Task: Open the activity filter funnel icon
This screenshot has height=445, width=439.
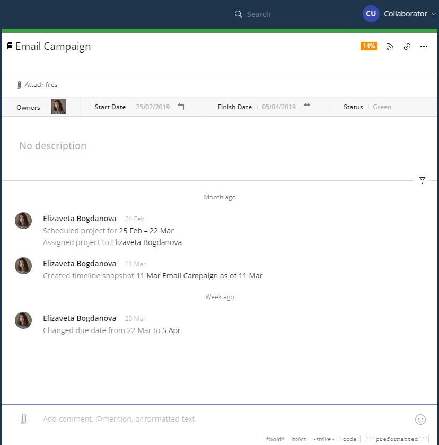Action: click(x=422, y=180)
